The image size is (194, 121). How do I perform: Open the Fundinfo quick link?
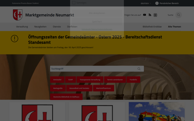pos(133,80)
